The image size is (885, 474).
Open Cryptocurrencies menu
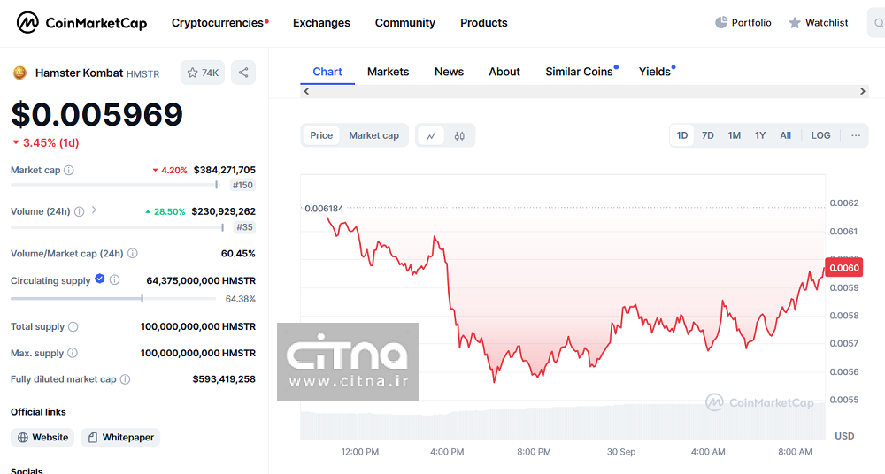[218, 23]
